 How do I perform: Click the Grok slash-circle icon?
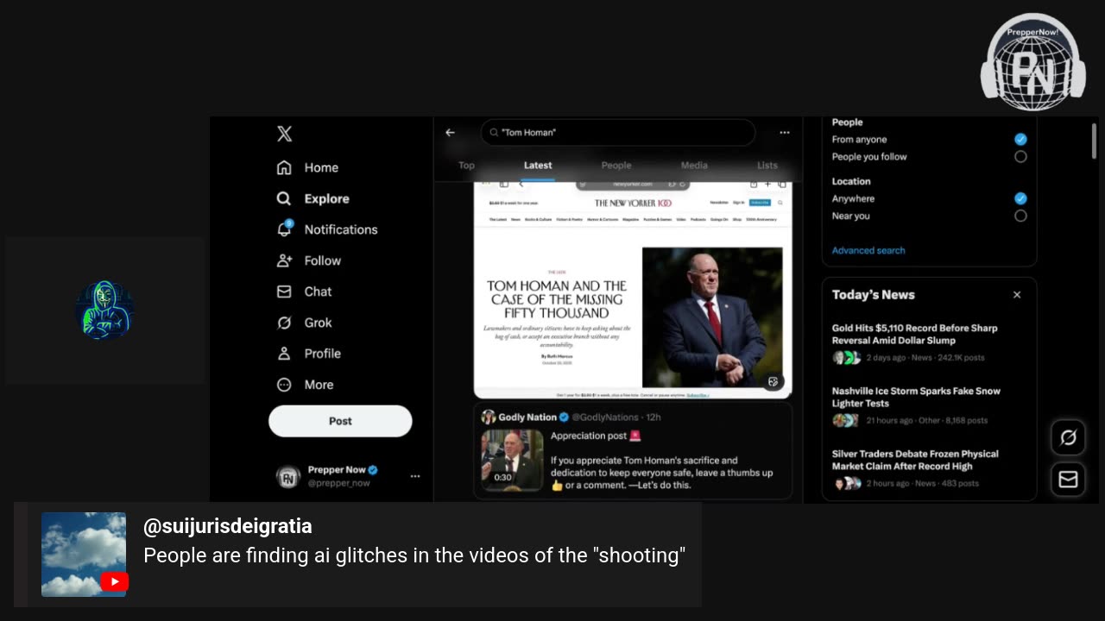click(x=284, y=323)
